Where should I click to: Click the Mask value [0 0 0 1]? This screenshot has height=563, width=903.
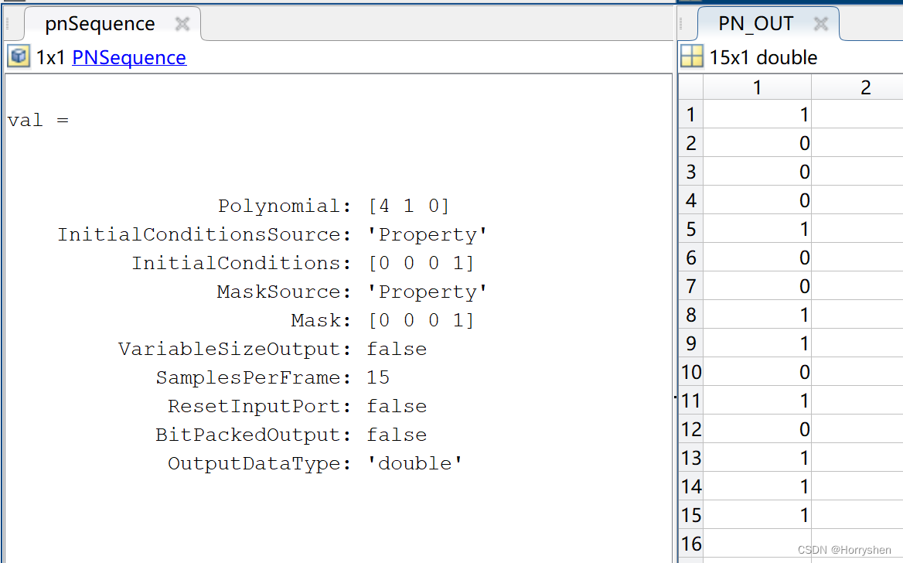pos(421,320)
